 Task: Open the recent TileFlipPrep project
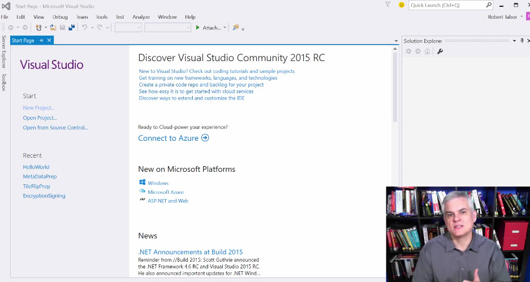(x=36, y=186)
